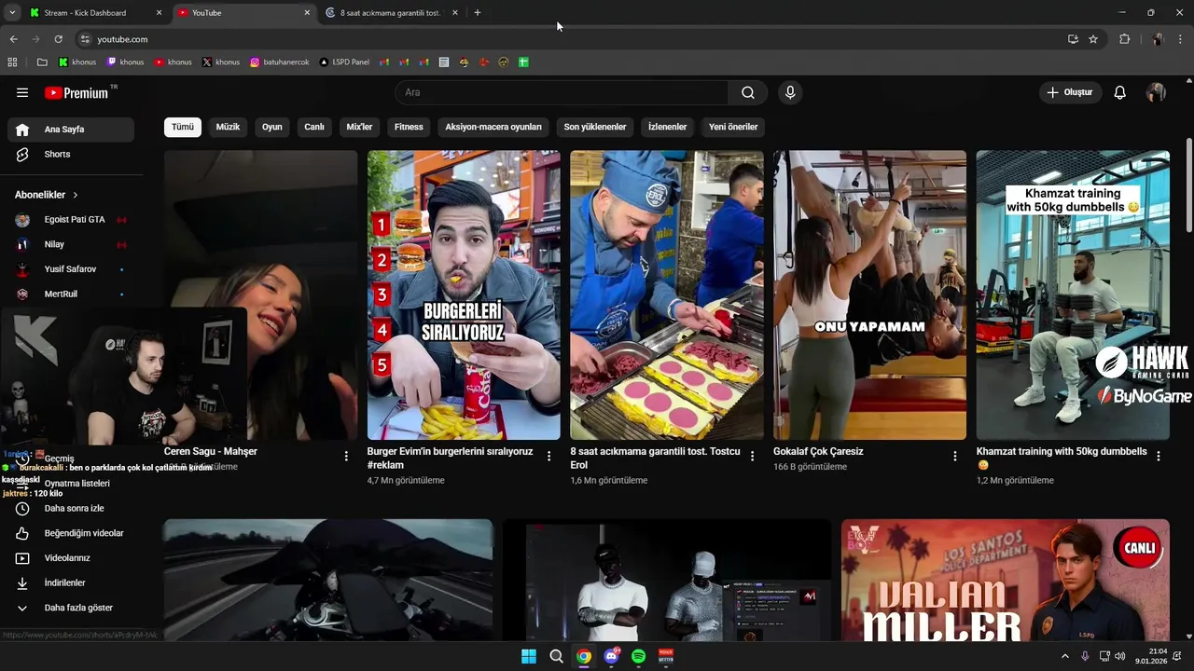Open options for 8 saat acıkmama tost
The width and height of the screenshot is (1194, 671).
tap(753, 457)
